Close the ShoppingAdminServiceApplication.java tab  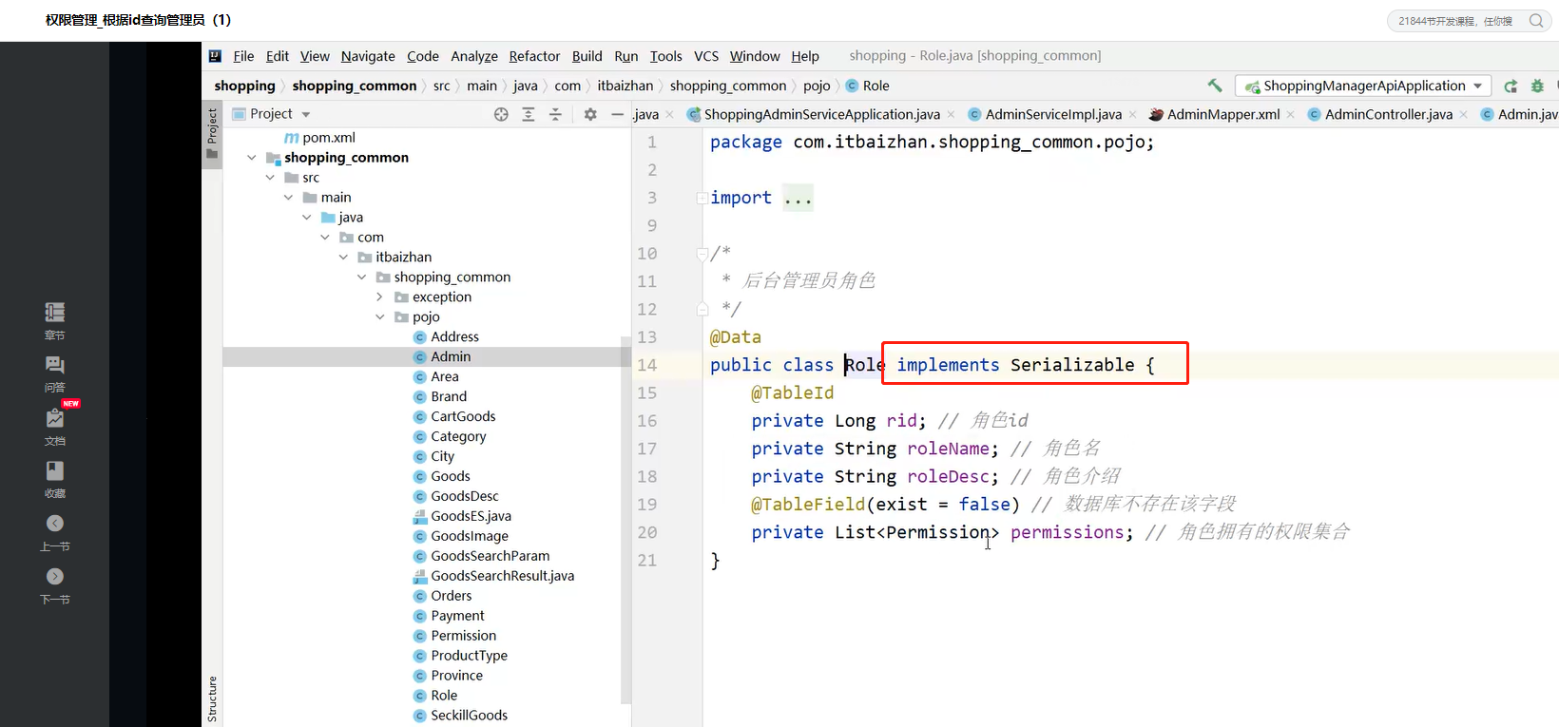pyautogui.click(x=952, y=115)
